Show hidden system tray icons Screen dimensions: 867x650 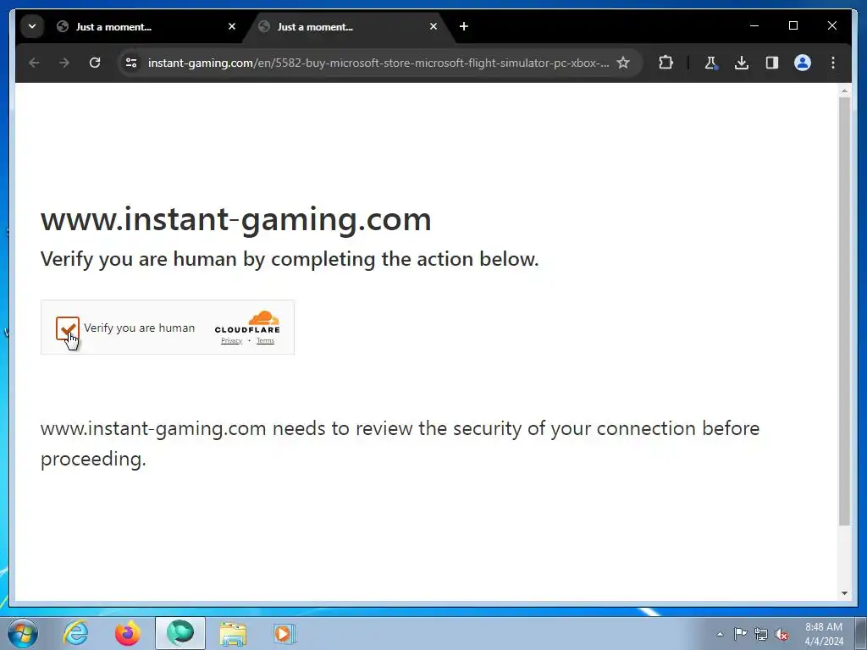(720, 634)
